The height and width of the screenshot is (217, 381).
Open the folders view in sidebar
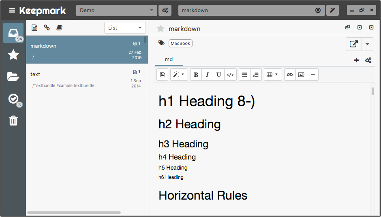[13, 77]
